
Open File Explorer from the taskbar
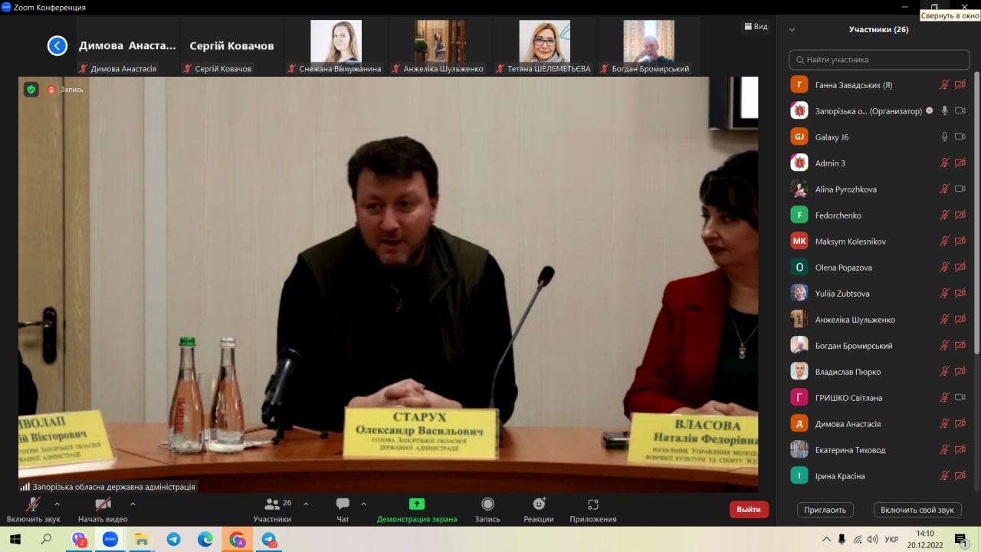coord(142,539)
